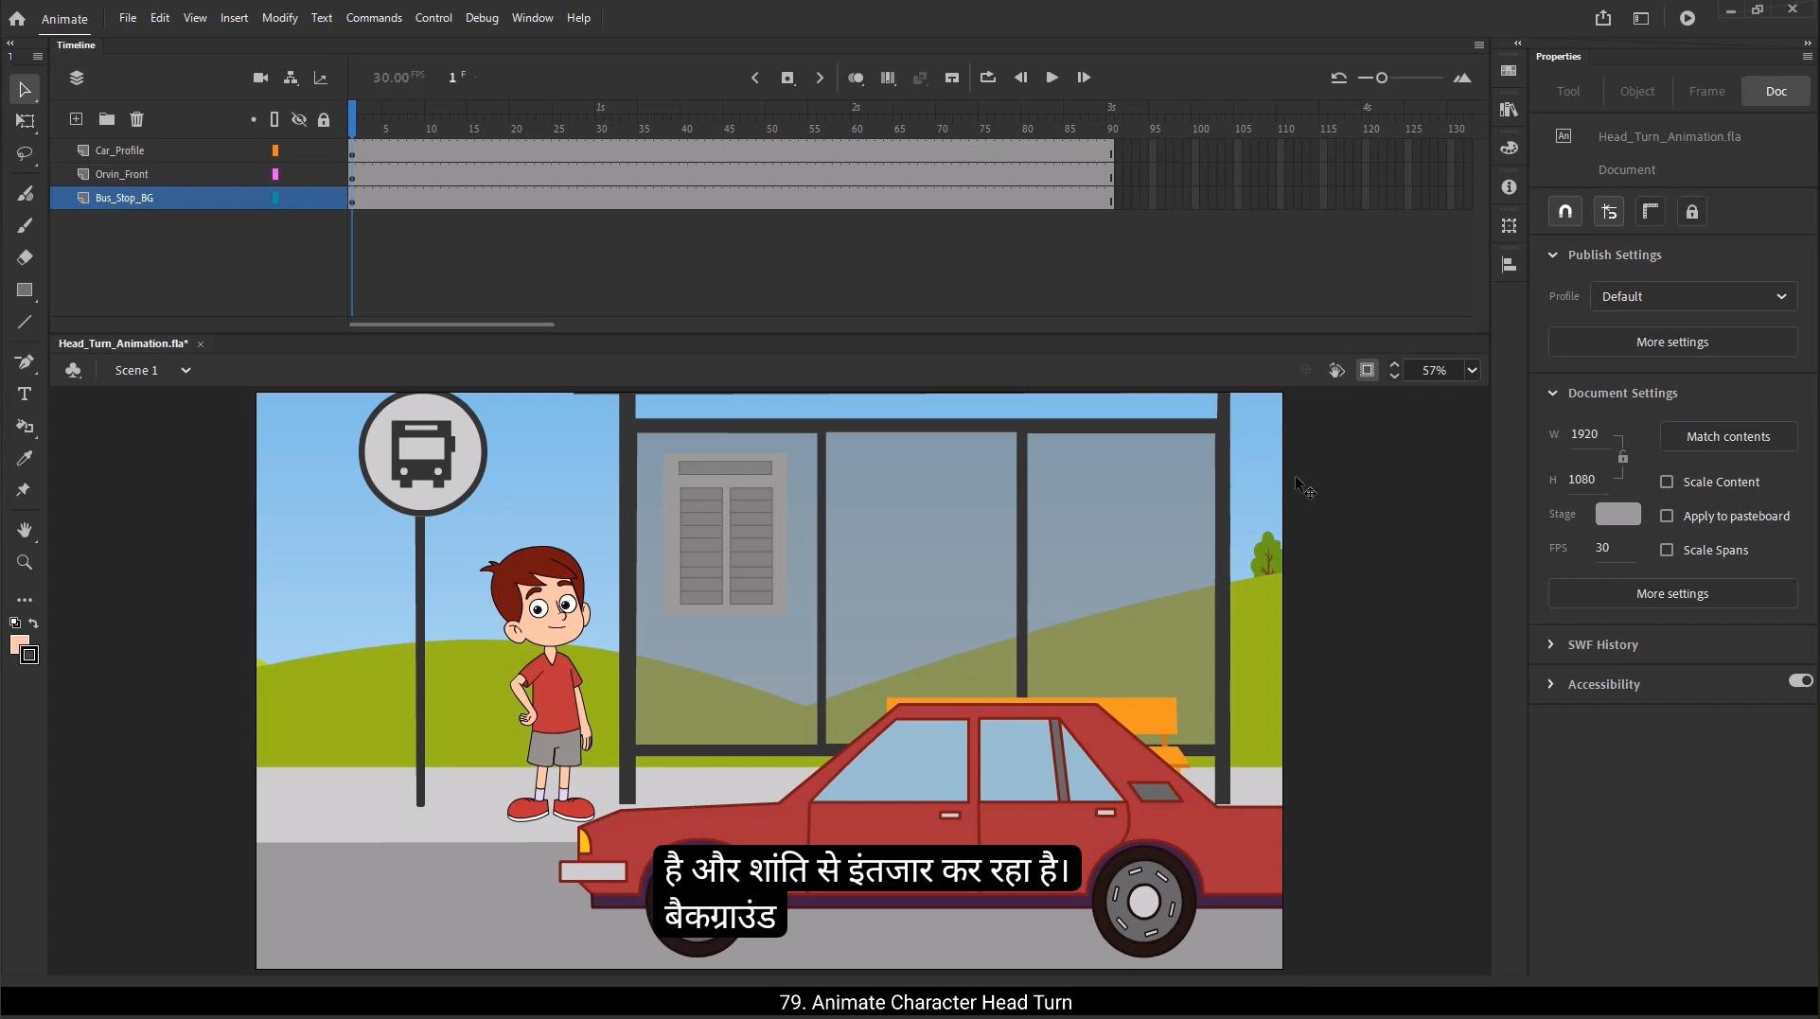
Task: Toggle clip content outside stage
Action: tap(1368, 370)
